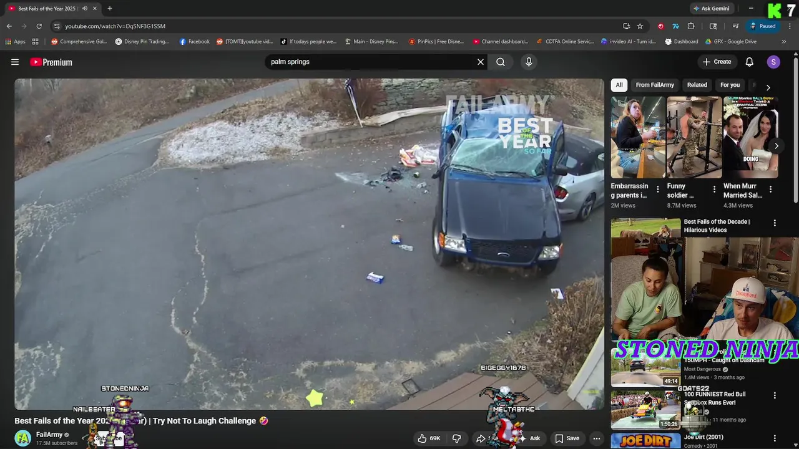Open Embarrassing parents short thumbnail
799x449 pixels.
pos(638,137)
